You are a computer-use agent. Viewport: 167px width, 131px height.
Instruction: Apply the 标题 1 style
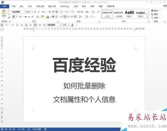(130, 14)
